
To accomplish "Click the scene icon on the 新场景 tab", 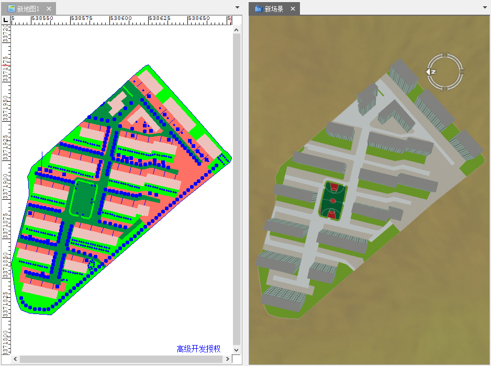I will pos(258,9).
